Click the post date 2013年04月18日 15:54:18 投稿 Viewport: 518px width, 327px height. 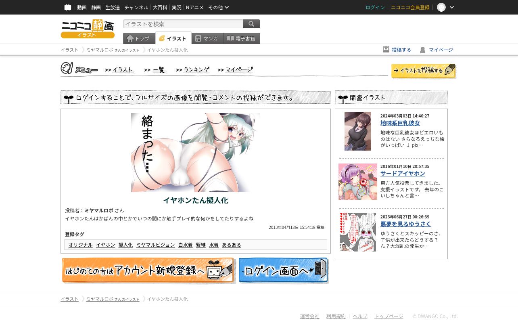(x=297, y=227)
